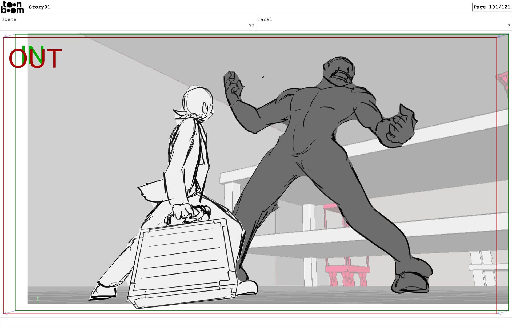512x331 pixels.
Task: Click the dark muscular figure's head
Action: tap(339, 71)
